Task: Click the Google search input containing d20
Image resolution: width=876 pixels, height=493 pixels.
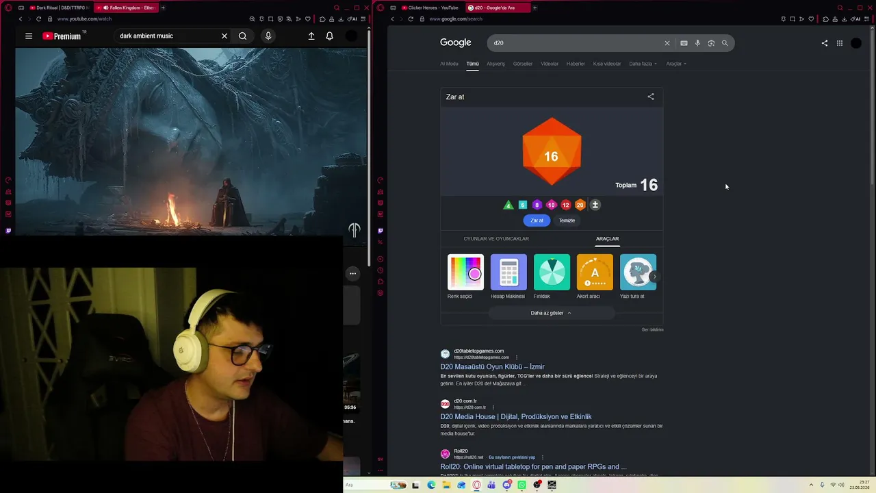Action: (x=575, y=43)
